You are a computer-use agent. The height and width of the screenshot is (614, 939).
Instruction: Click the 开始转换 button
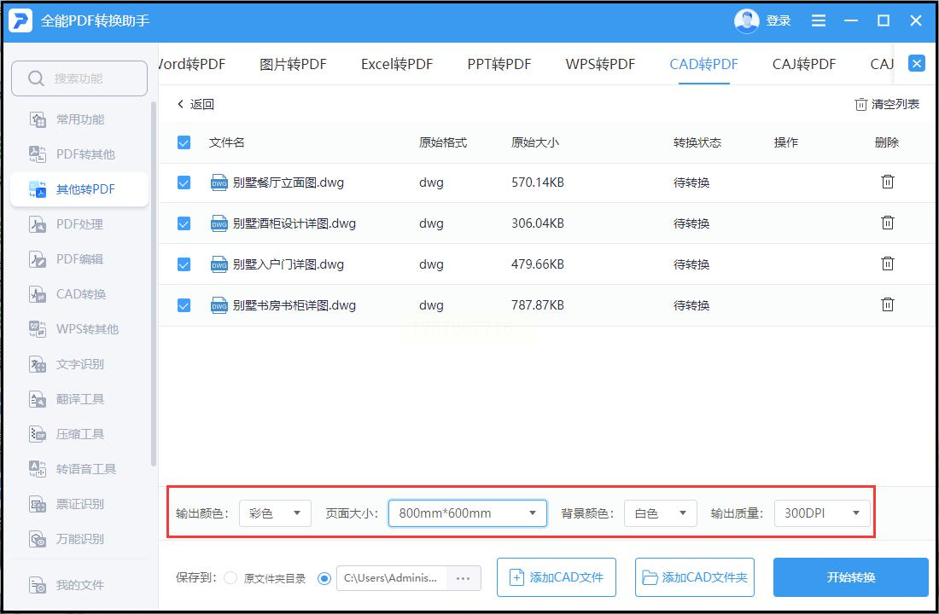tap(850, 577)
